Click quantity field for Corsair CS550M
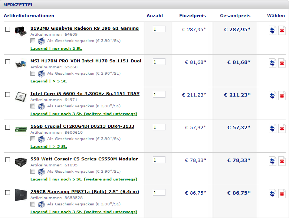The width and height of the screenshot is (289, 218). [x=159, y=160]
